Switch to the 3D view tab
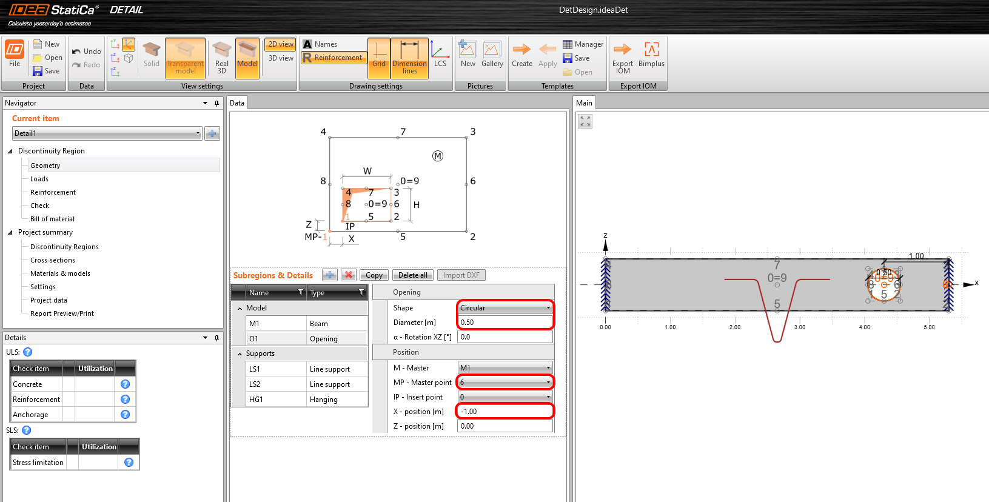Screen dimensions: 989x502 pyautogui.click(x=281, y=58)
